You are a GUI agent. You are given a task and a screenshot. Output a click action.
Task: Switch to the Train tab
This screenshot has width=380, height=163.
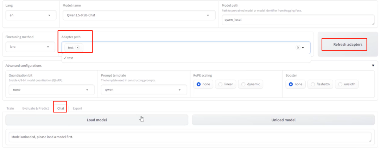click(x=10, y=108)
